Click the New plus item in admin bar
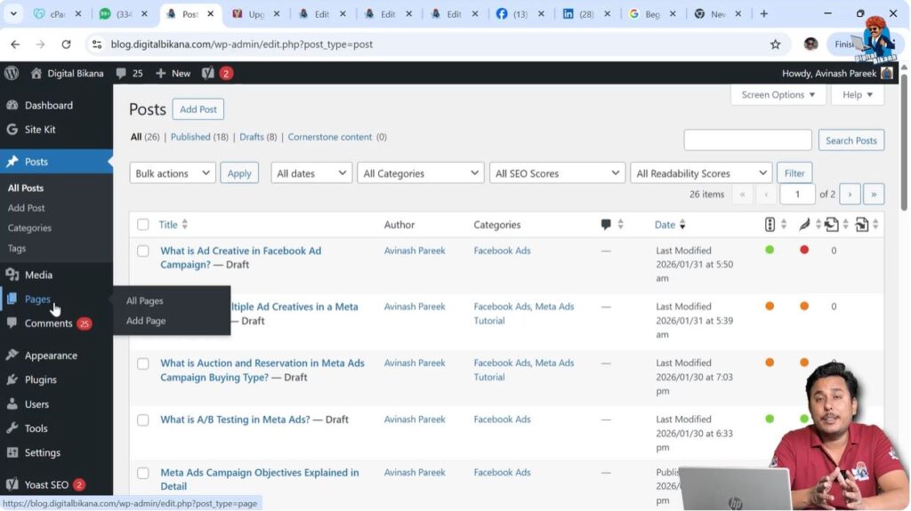 tap(173, 73)
